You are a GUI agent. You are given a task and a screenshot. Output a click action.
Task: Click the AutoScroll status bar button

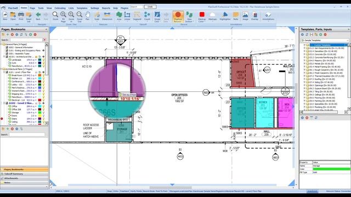[313, 191]
